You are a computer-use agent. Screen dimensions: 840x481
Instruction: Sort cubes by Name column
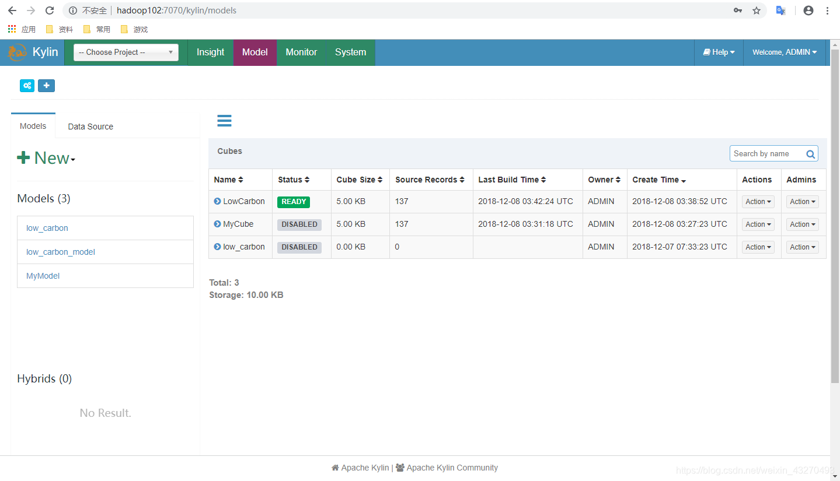(228, 180)
